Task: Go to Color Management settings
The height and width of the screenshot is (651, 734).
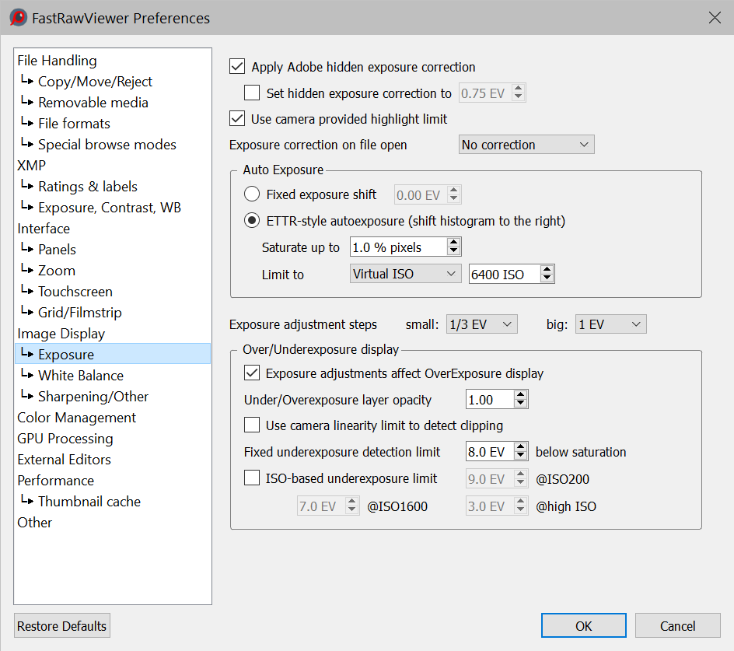Action: (76, 418)
